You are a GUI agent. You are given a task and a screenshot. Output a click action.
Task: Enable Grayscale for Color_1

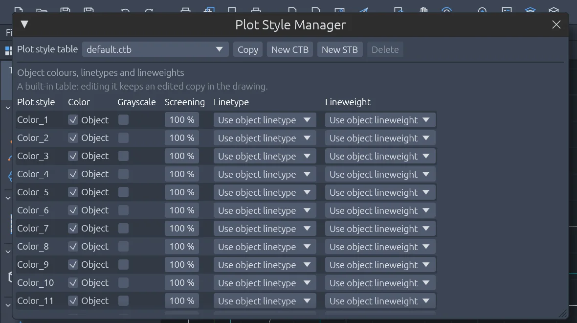tap(124, 120)
